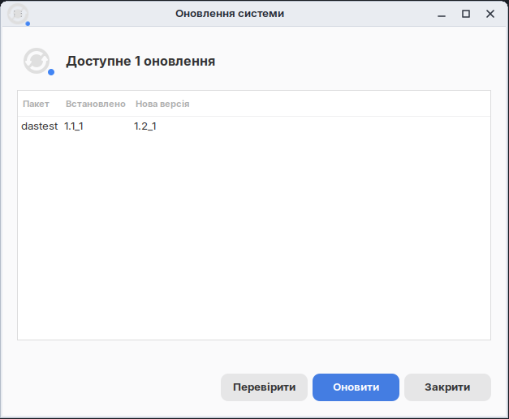Click the Доступне 1 оновлення heading
The height and width of the screenshot is (419, 509).
click(140, 62)
